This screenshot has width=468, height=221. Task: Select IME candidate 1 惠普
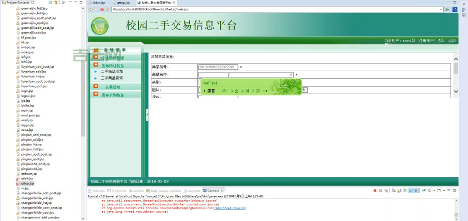click(x=209, y=91)
